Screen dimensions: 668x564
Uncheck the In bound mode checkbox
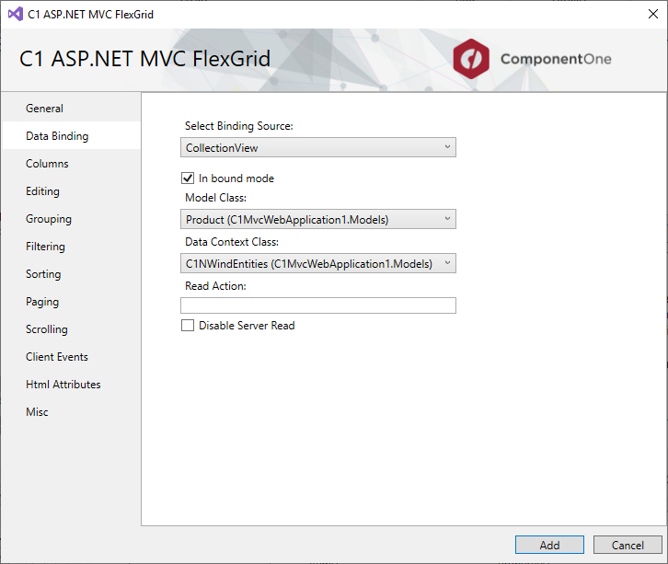pyautogui.click(x=188, y=178)
